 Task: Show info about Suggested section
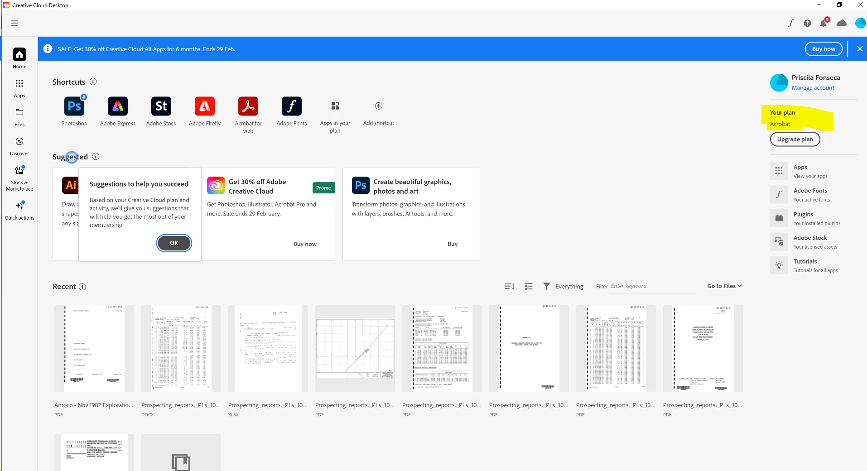(x=96, y=156)
